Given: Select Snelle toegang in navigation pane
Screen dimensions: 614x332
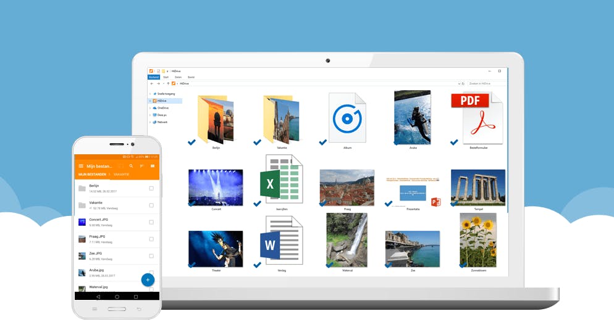Looking at the screenshot, I should click(x=166, y=94).
